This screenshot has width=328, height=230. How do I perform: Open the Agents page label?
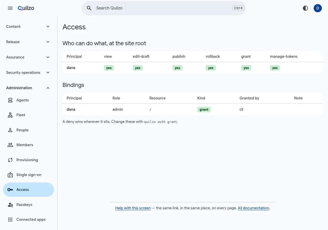click(x=23, y=100)
